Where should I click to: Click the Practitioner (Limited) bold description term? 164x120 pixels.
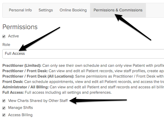tap(22, 66)
